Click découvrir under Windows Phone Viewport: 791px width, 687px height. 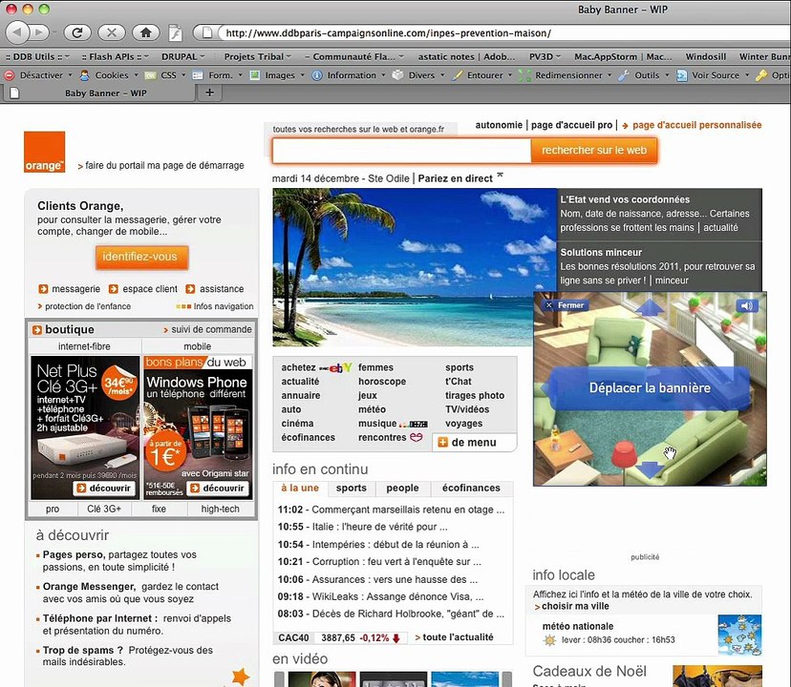[218, 488]
